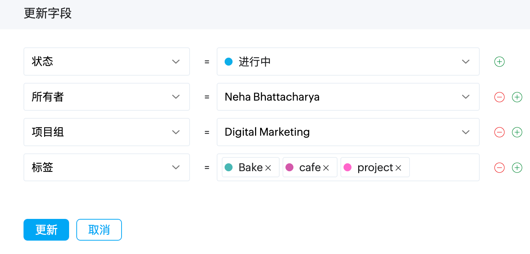Click the 取消 button
The height and width of the screenshot is (254, 530).
pyautogui.click(x=99, y=230)
